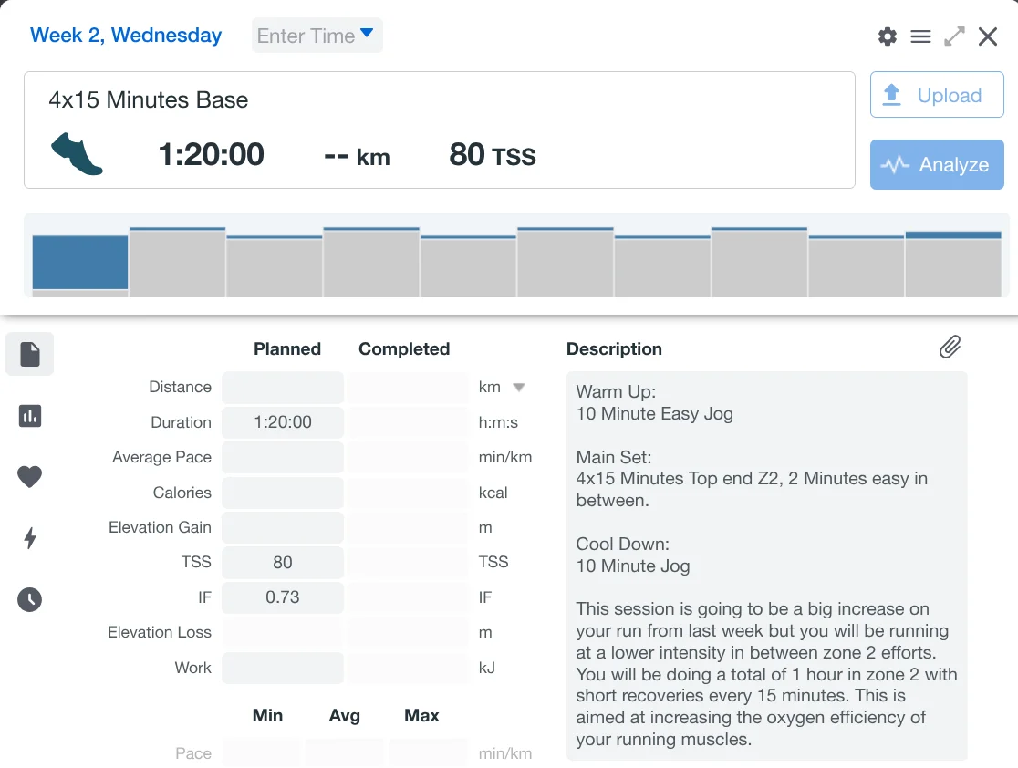Screen dimensions: 1018x768
Task: Switch to the bar chart tab
Action: (x=30, y=416)
